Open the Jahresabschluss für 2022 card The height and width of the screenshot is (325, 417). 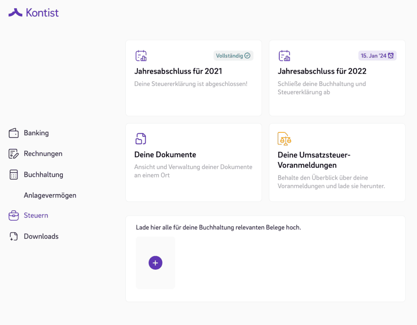[x=337, y=78]
